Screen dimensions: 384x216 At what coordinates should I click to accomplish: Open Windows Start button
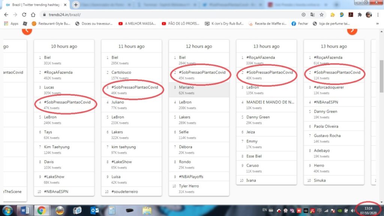tap(7, 210)
